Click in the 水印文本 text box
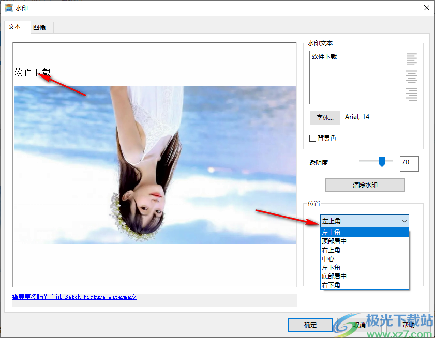The width and height of the screenshot is (435, 338). [356, 78]
